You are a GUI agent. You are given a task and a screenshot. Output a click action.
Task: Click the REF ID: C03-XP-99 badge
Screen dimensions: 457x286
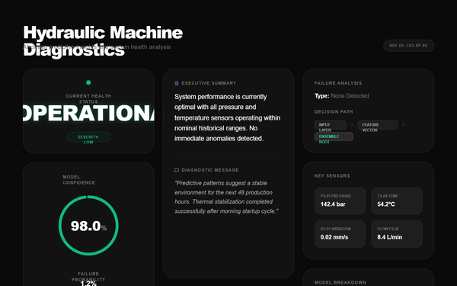click(x=408, y=46)
